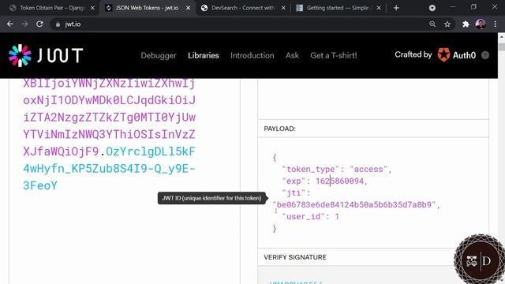This screenshot has width=505, height=284.
Task: Click the PAYLOAD section header
Action: click(279, 129)
